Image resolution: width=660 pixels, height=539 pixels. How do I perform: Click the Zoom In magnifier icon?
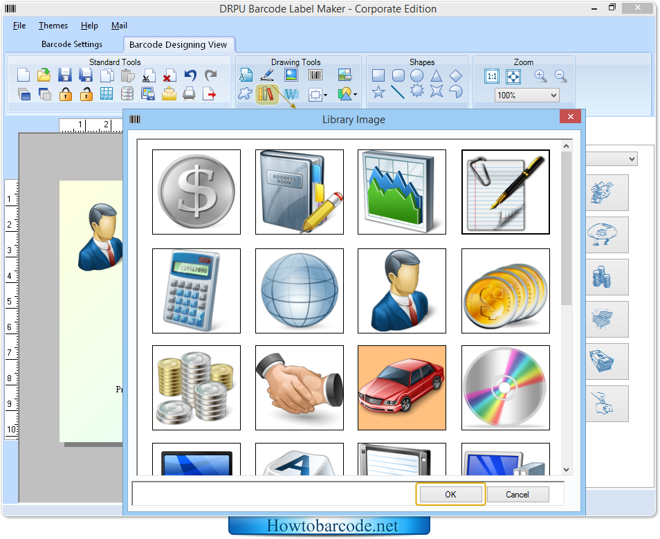click(540, 76)
